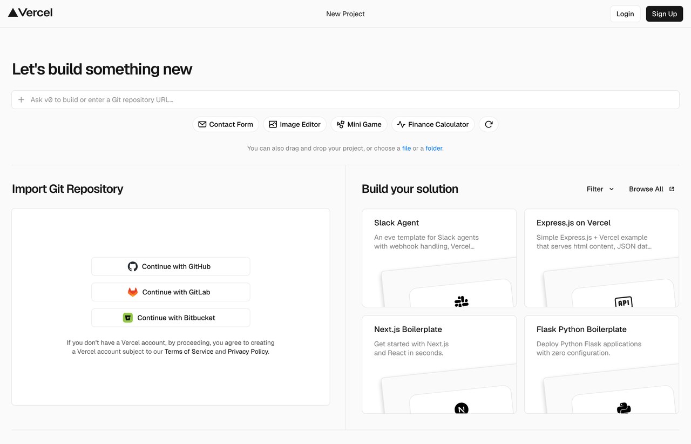Screen dimensions: 691x444
Task: Click the Bitbucket bucket icon
Action: pyautogui.click(x=128, y=318)
